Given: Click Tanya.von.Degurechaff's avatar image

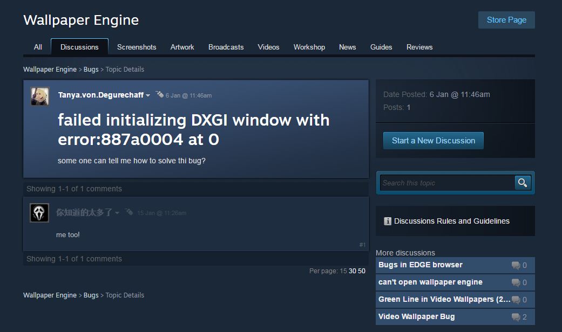Looking at the screenshot, I should pos(40,96).
